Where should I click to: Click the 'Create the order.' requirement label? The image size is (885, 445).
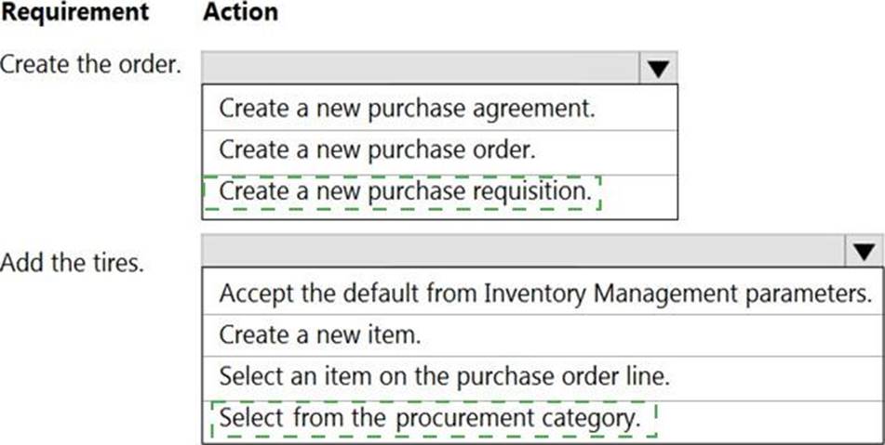tap(91, 67)
